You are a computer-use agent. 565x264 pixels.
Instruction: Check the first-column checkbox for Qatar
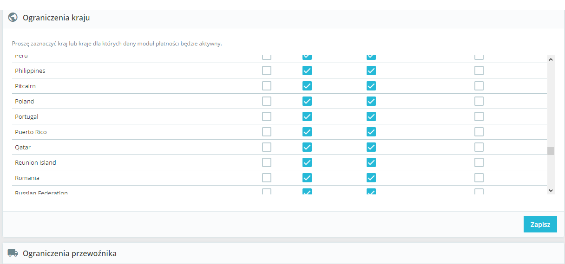pyautogui.click(x=267, y=147)
